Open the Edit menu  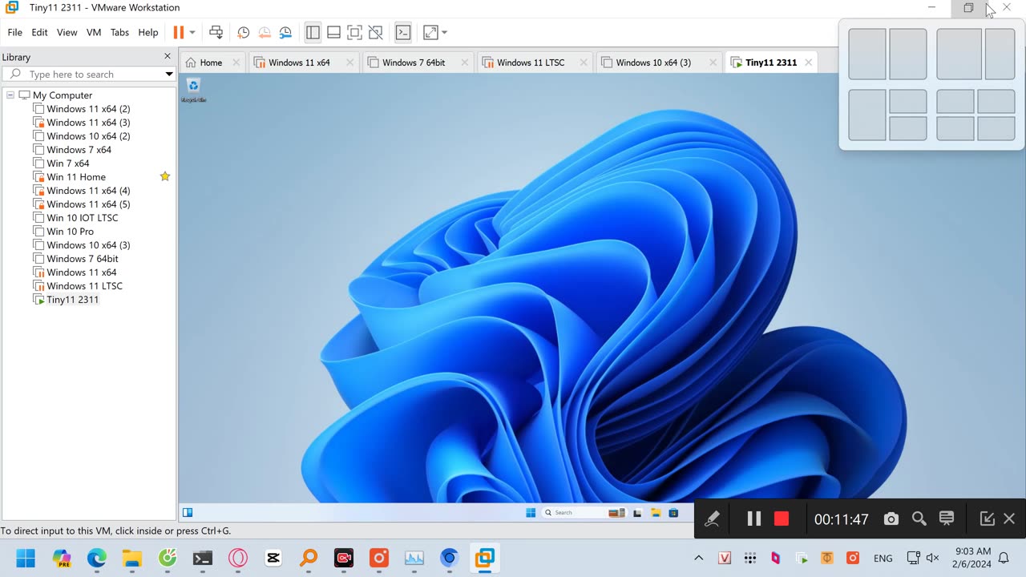(40, 33)
